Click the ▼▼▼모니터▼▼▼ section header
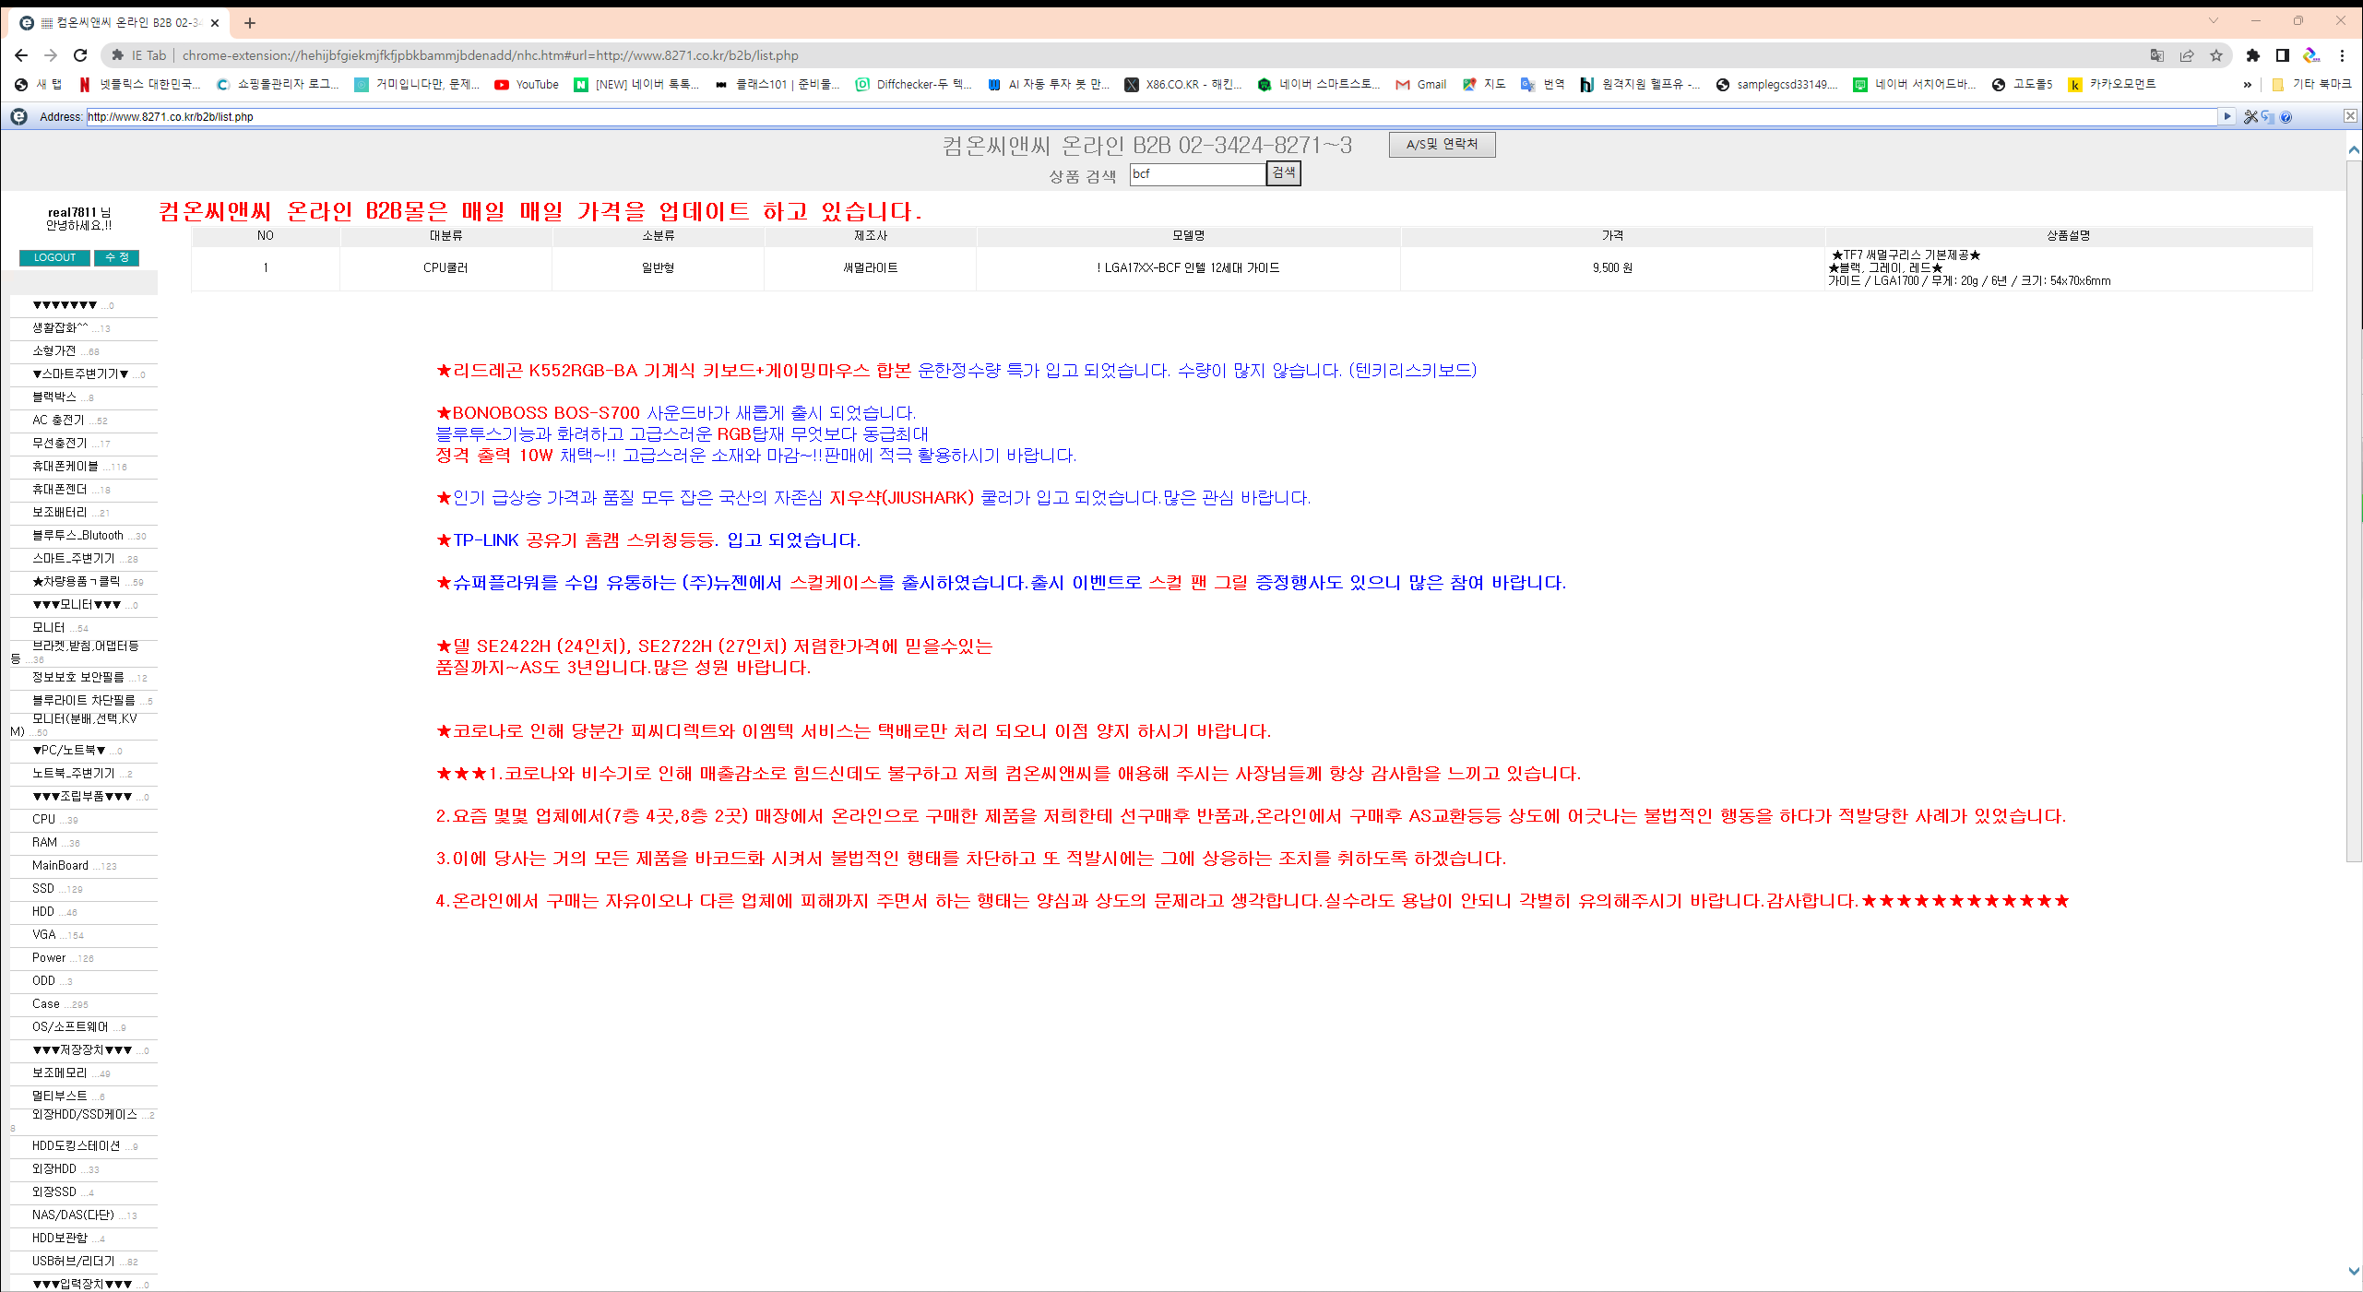The width and height of the screenshot is (2363, 1292). [77, 604]
